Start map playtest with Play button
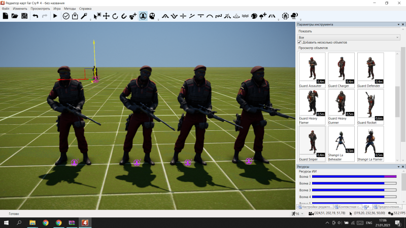 coord(55,16)
